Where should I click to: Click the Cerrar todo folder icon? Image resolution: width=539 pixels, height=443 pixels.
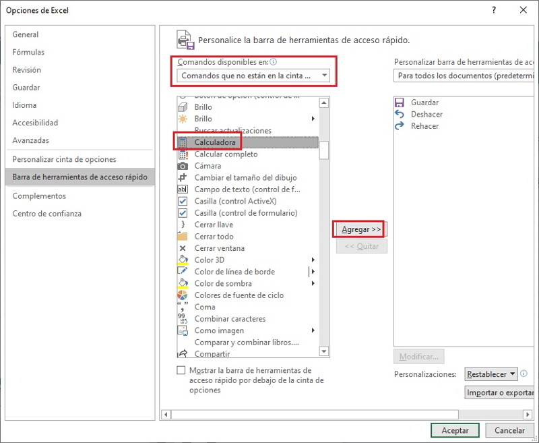click(x=182, y=237)
